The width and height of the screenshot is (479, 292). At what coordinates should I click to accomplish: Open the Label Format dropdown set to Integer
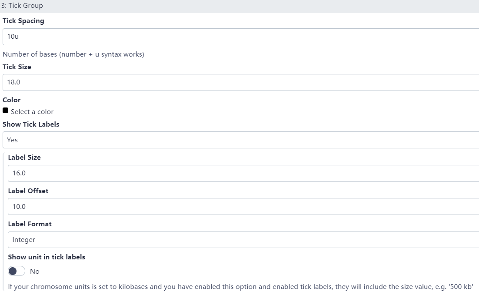[x=243, y=240]
